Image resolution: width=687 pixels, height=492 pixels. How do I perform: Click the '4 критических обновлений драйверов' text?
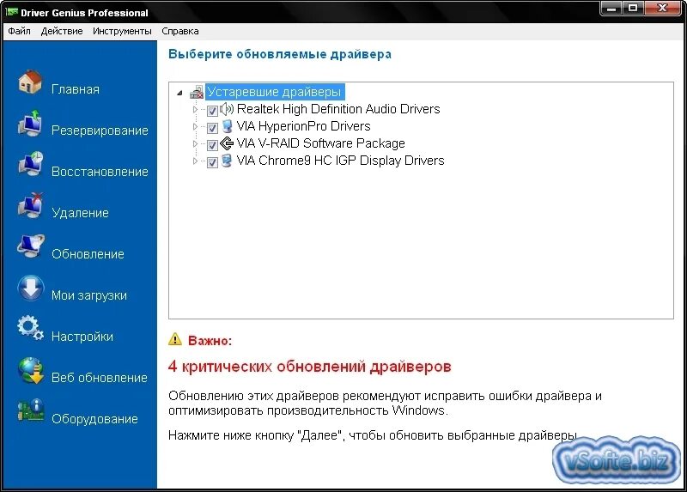click(309, 367)
